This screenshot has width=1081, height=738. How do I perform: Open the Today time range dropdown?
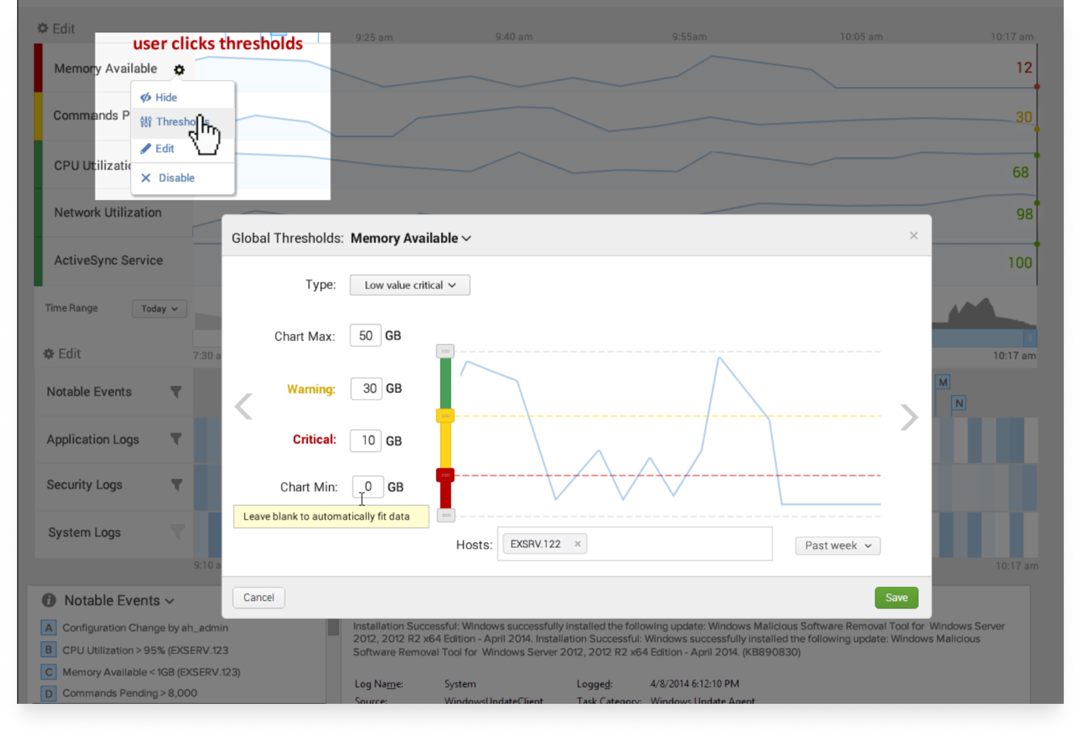tap(159, 309)
